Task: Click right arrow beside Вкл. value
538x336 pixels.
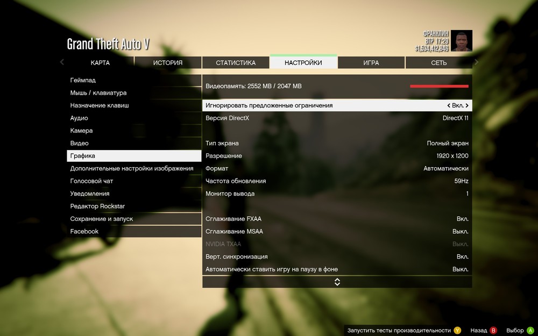Action: tap(467, 105)
